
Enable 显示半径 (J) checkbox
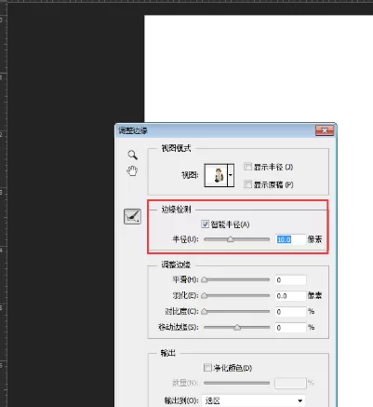pos(247,167)
